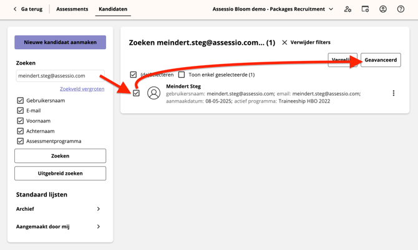Click the Nieuwe kandidaat aanmaken button
This screenshot has height=250, width=418.
60,42
